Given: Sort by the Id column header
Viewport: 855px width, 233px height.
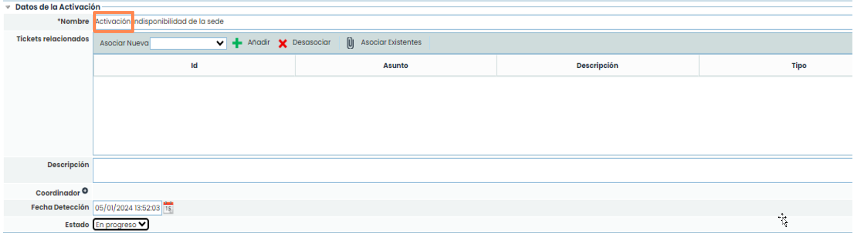Looking at the screenshot, I should tap(194, 66).
